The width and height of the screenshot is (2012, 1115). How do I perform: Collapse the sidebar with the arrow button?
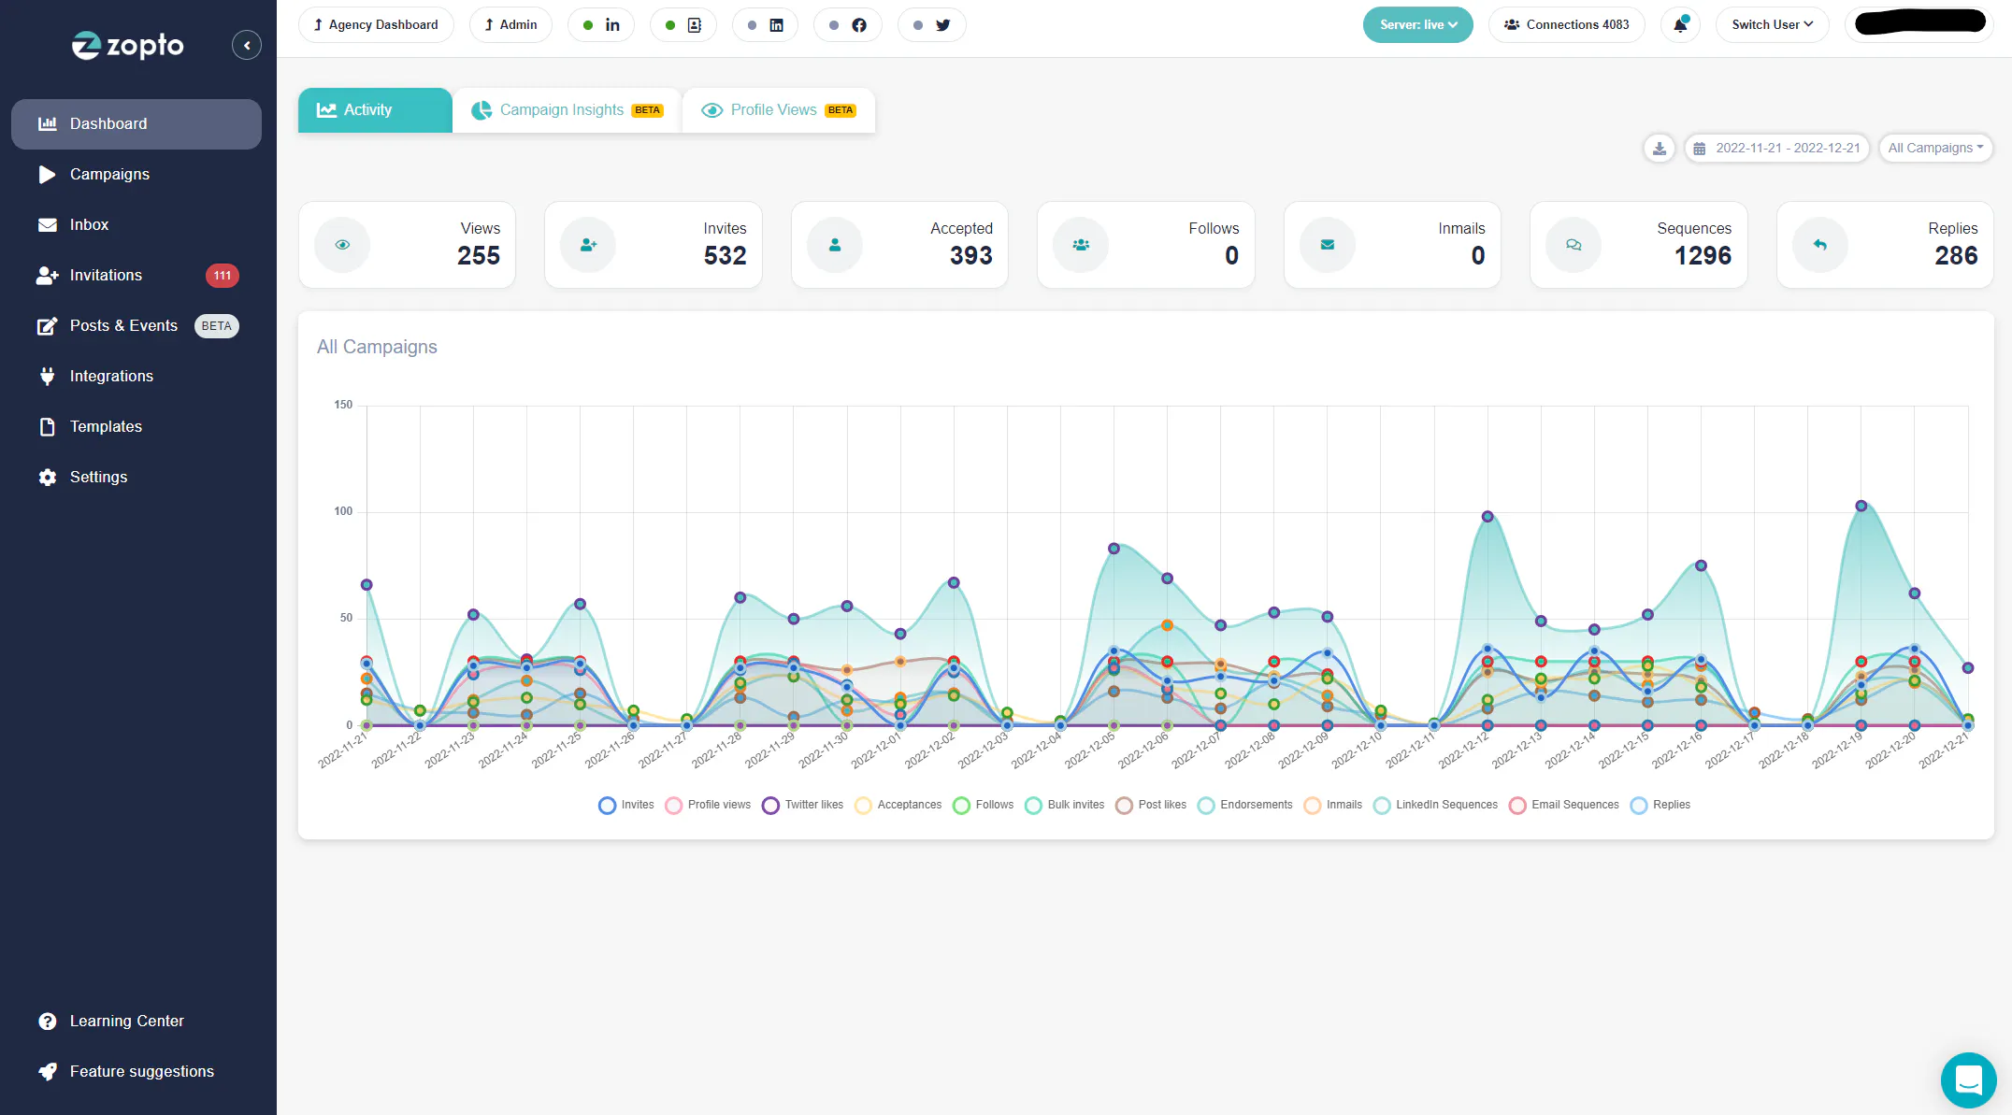[x=247, y=45]
